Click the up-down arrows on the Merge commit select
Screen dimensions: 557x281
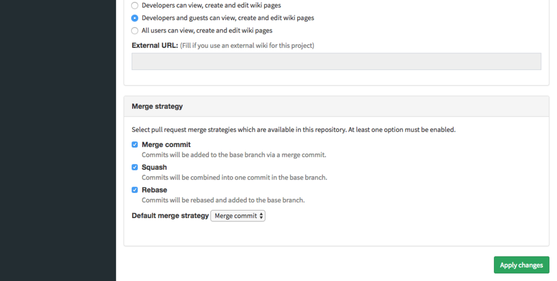(262, 216)
